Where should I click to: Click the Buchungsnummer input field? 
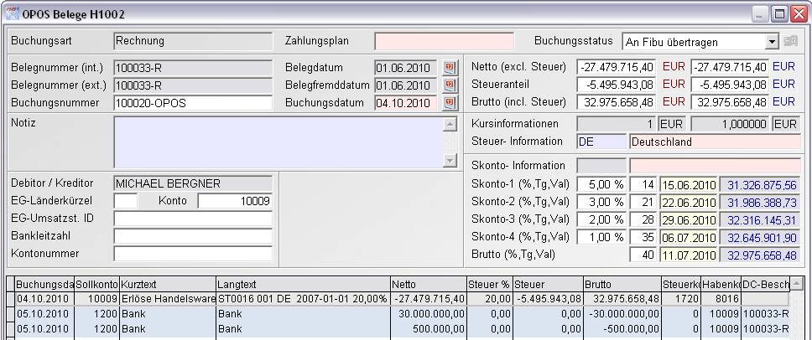pos(192,103)
